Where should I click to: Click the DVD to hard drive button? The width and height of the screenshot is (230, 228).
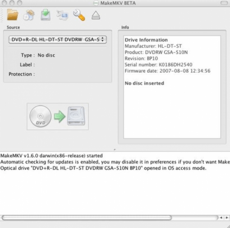click(x=57, y=116)
